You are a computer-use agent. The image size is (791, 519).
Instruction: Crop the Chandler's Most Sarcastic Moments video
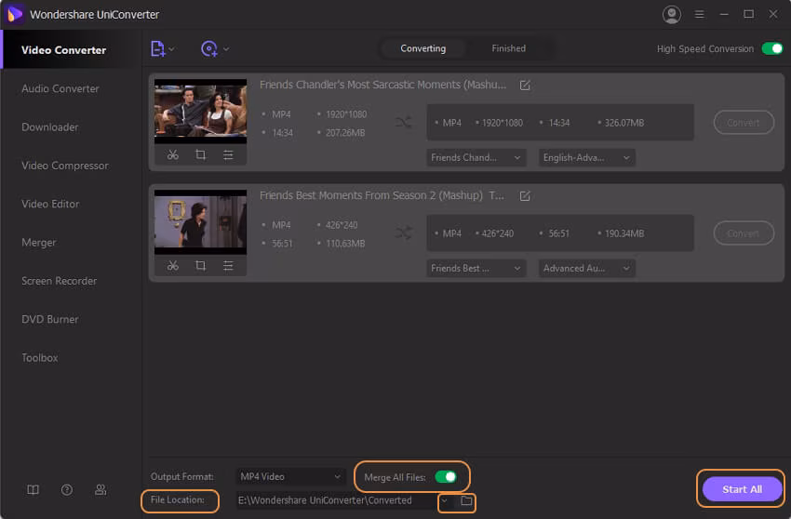pyautogui.click(x=200, y=154)
